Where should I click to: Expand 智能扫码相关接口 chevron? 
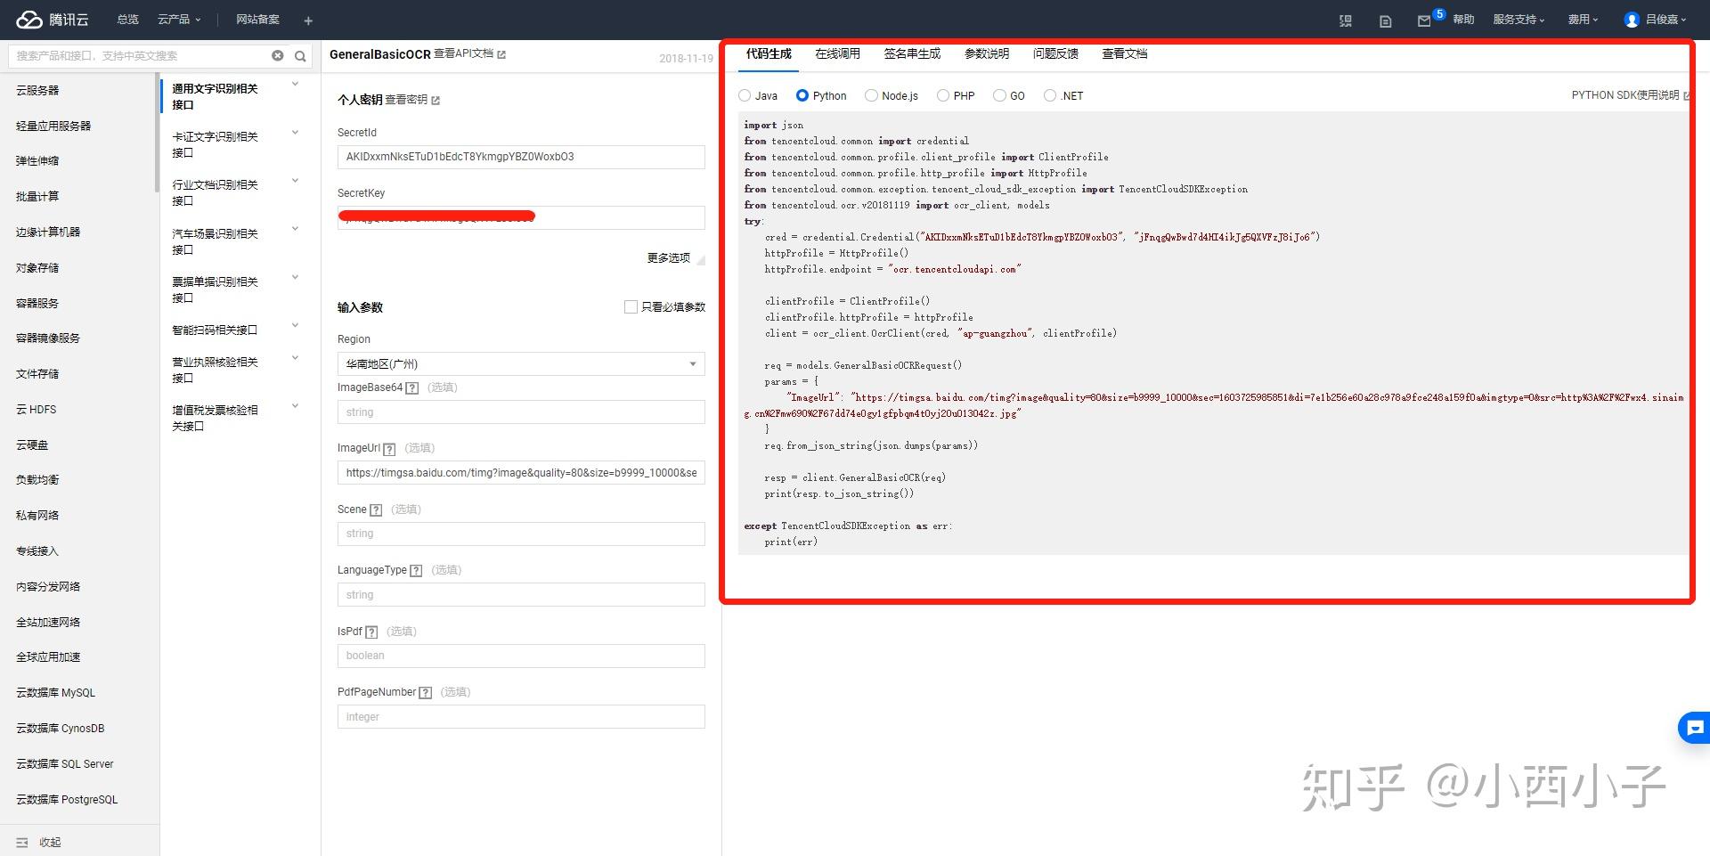coord(295,326)
